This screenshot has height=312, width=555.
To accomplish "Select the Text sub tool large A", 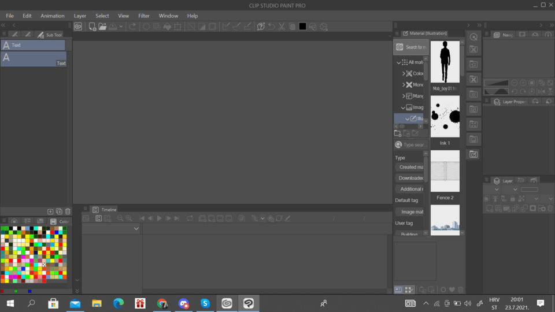I will click(x=34, y=59).
